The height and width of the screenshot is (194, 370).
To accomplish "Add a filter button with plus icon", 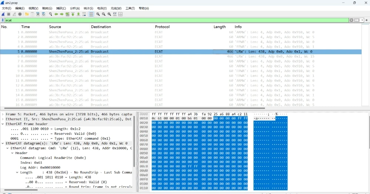I will pyautogui.click(x=367, y=20).
